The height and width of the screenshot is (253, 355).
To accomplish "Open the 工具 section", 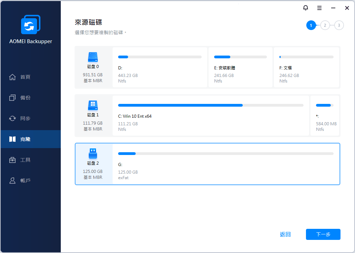I will coord(31,160).
